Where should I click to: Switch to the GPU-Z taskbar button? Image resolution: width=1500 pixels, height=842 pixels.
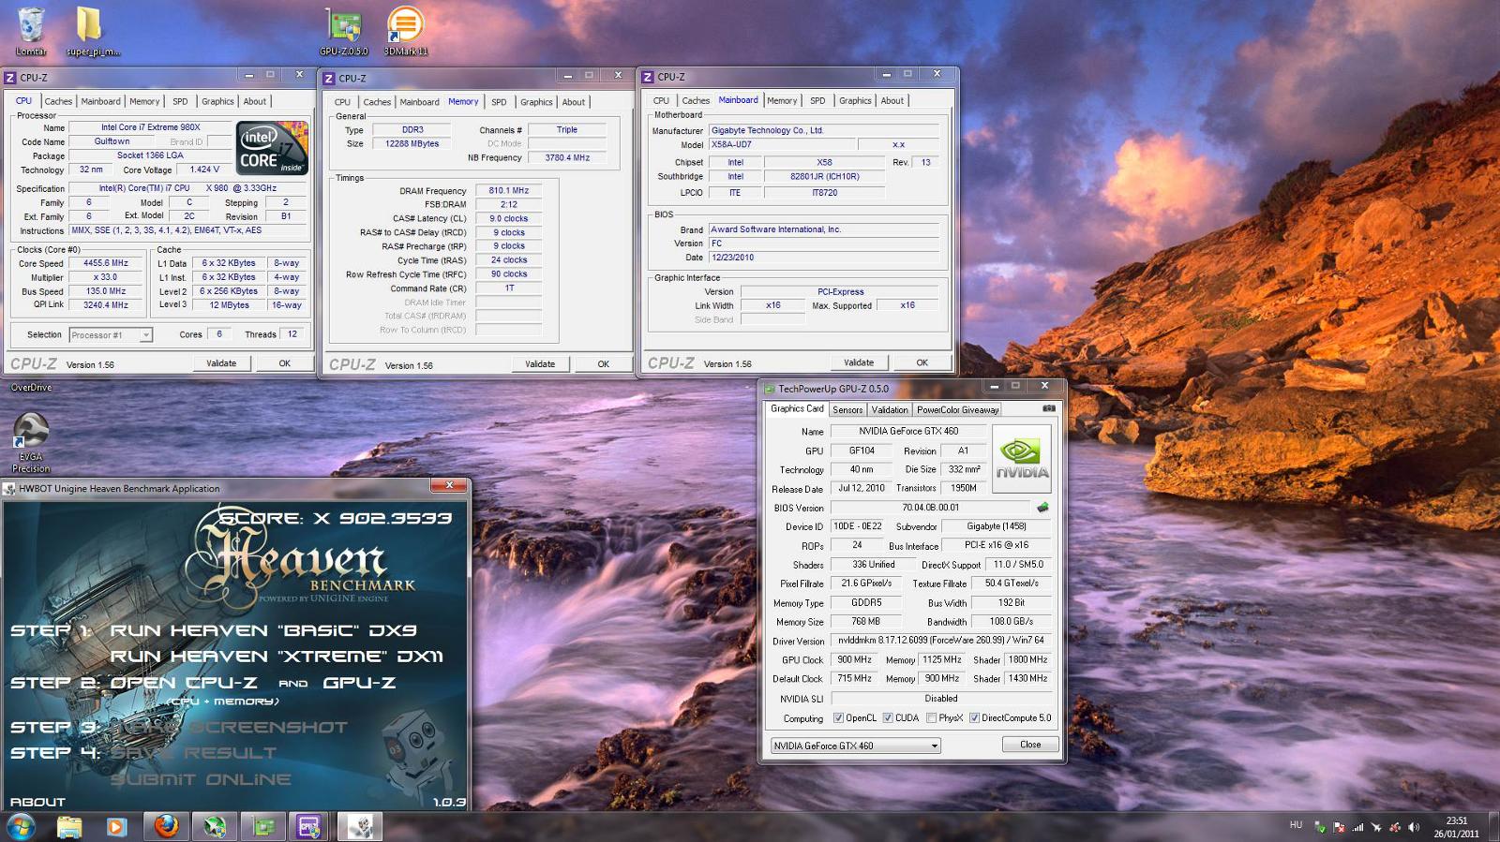point(263,827)
